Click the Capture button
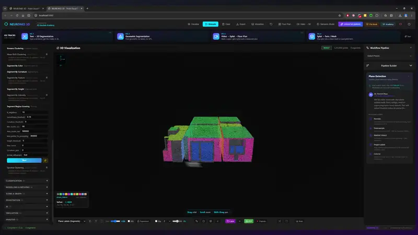The height and width of the screenshot is (235, 418). [261, 221]
